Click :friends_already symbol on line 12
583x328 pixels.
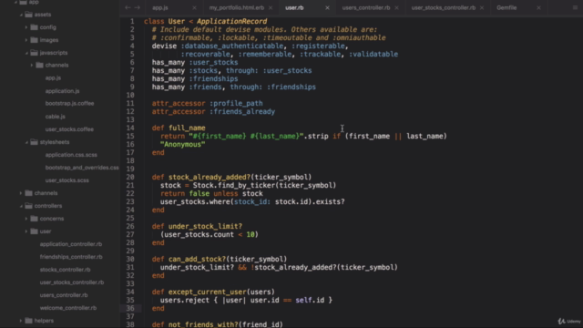(x=242, y=111)
